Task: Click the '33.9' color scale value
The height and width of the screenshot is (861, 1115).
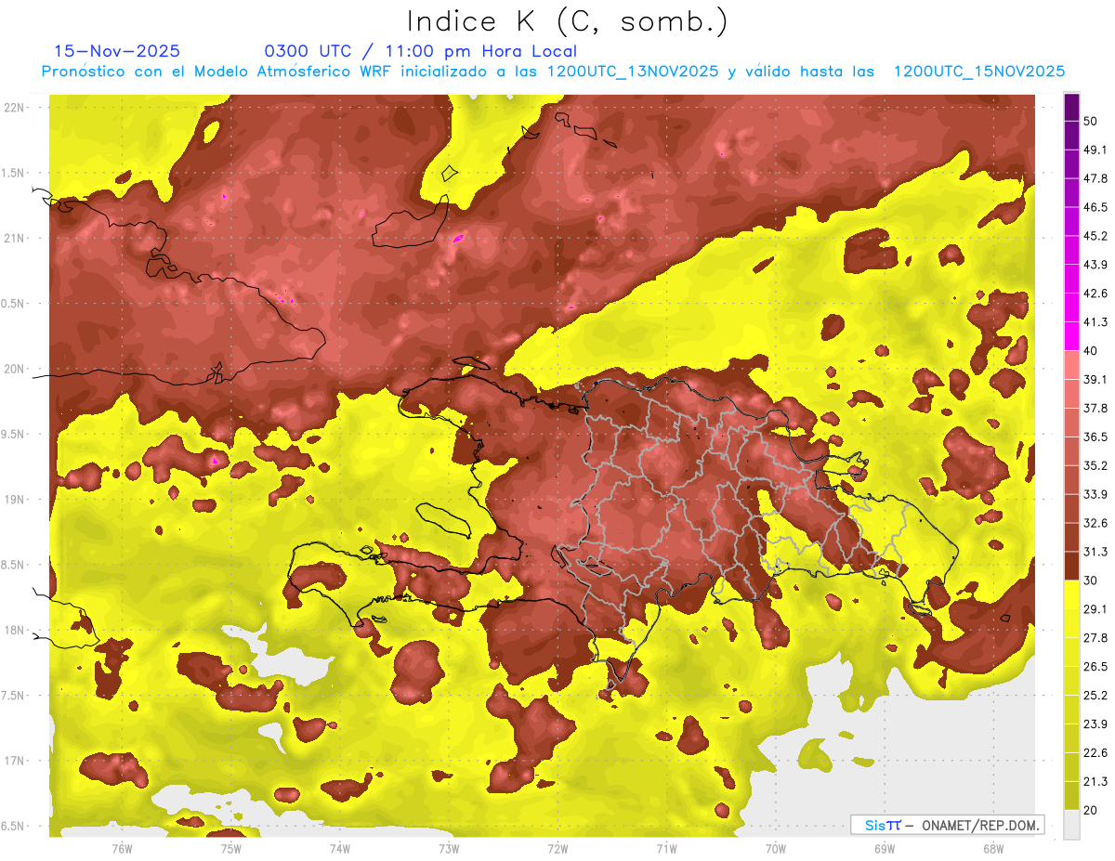Action: pos(1095,494)
